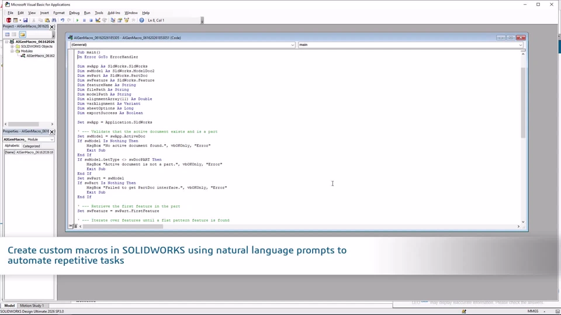Open the (General) object dropdown in code window
This screenshot has width=561, height=315.
coord(292,45)
